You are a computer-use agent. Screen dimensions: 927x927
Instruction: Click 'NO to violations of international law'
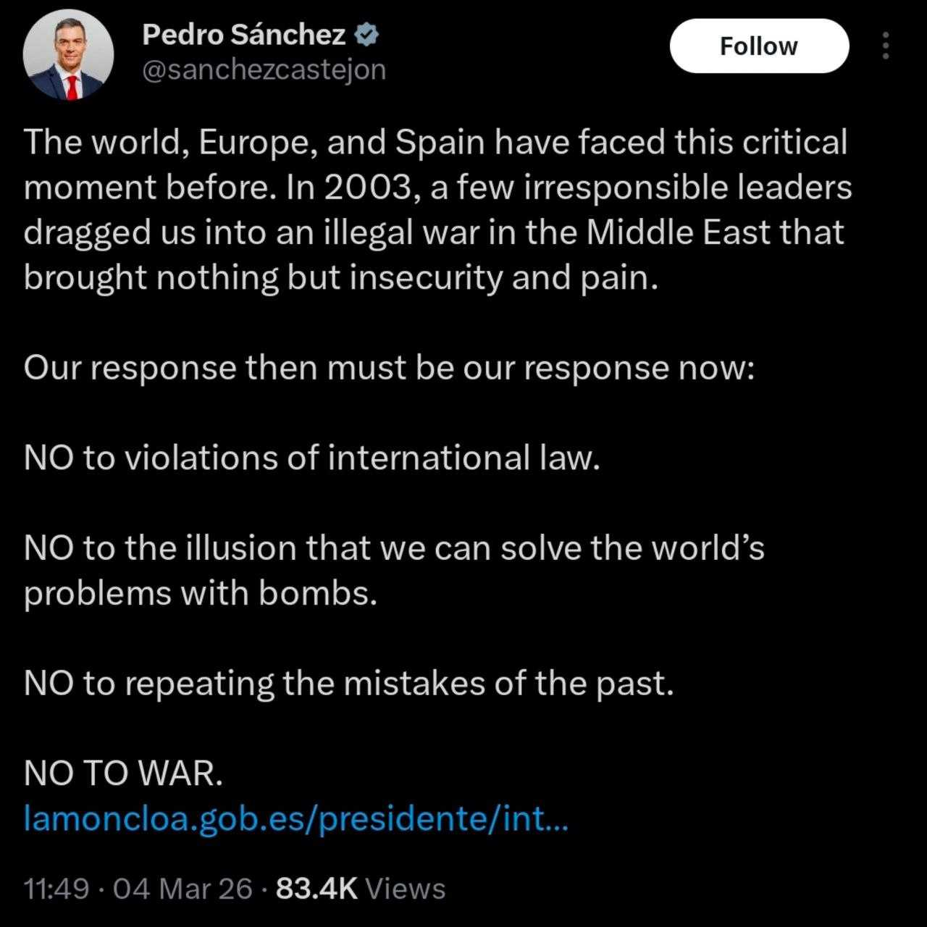(312, 458)
